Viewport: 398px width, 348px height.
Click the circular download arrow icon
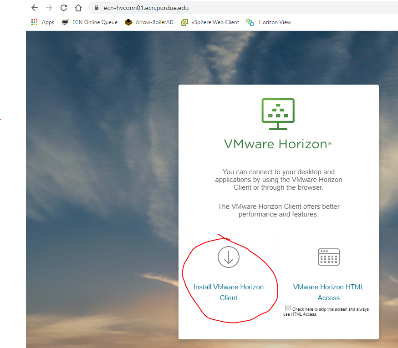coord(229,257)
